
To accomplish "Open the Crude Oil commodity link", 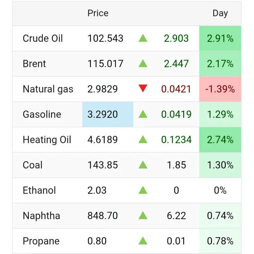I will tap(43, 39).
